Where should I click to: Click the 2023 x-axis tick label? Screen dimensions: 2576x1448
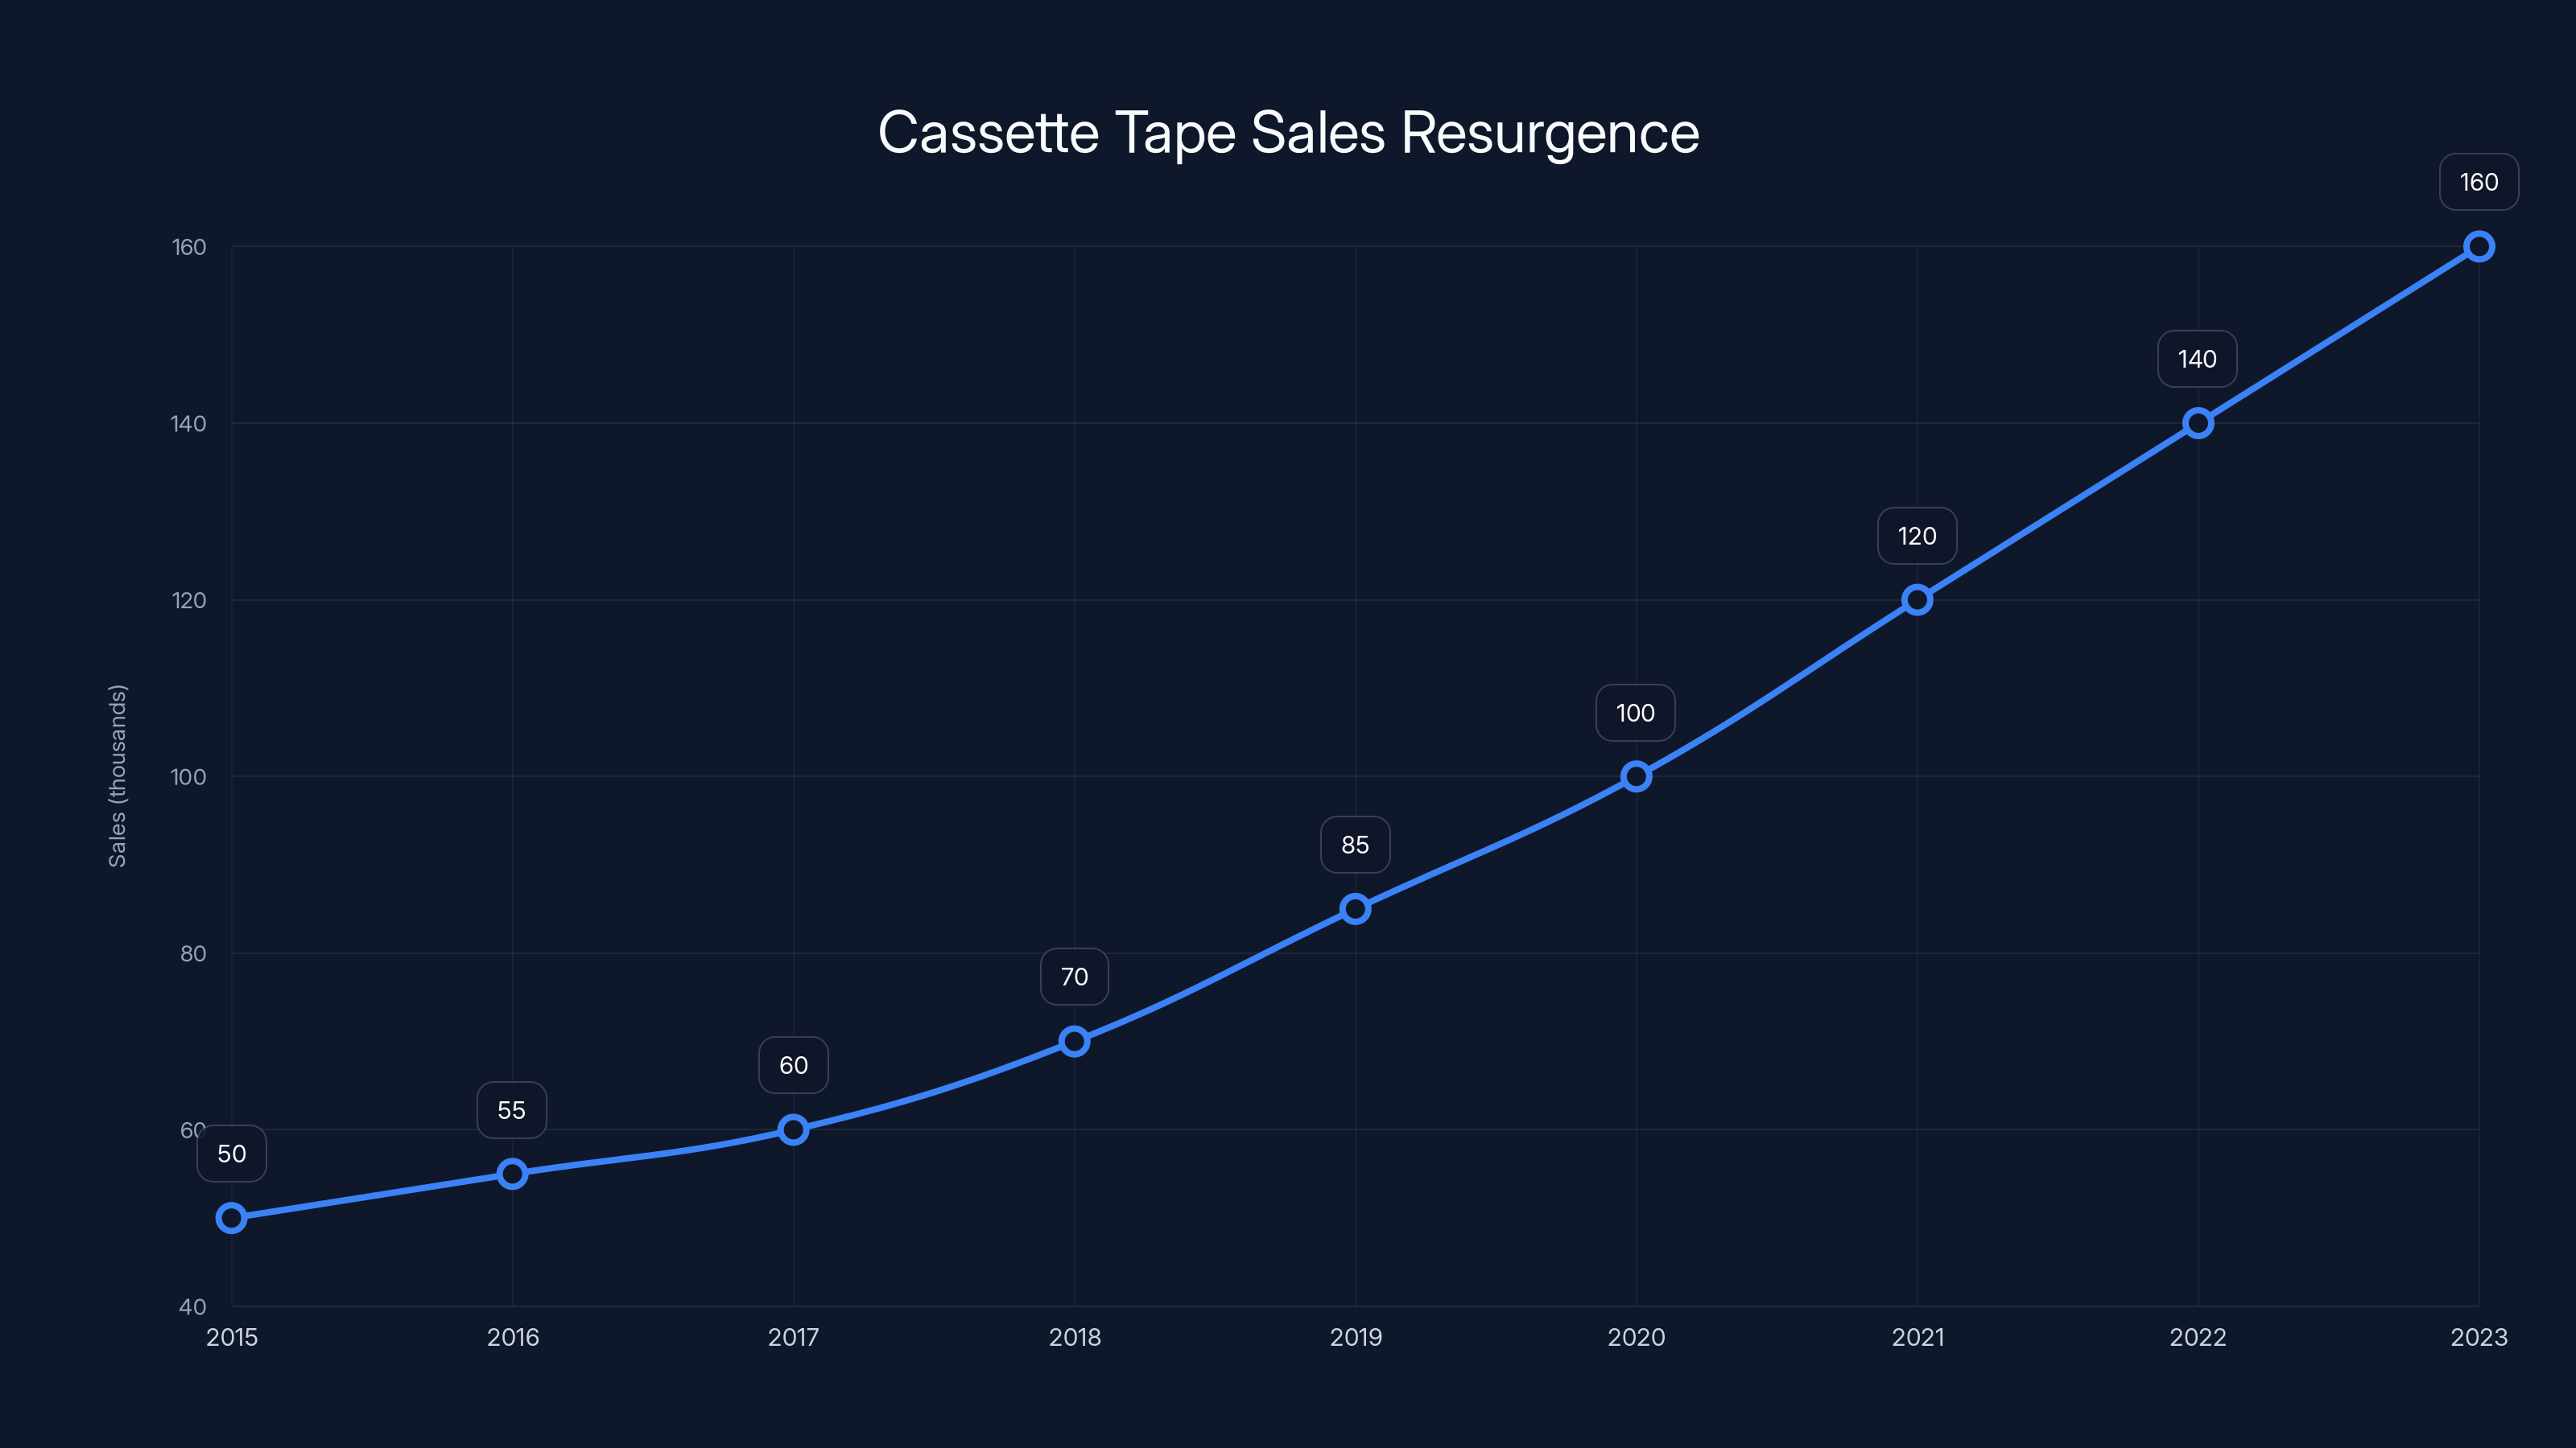coord(2479,1337)
